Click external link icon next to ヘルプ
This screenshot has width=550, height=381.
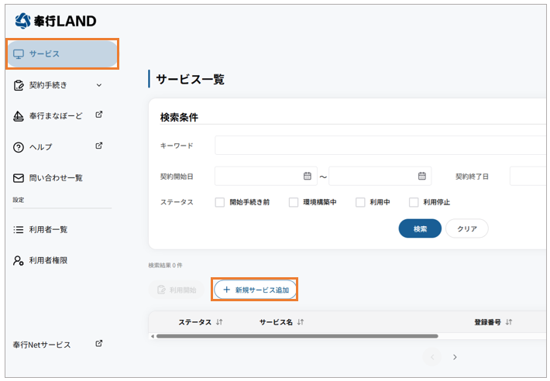coord(99,146)
